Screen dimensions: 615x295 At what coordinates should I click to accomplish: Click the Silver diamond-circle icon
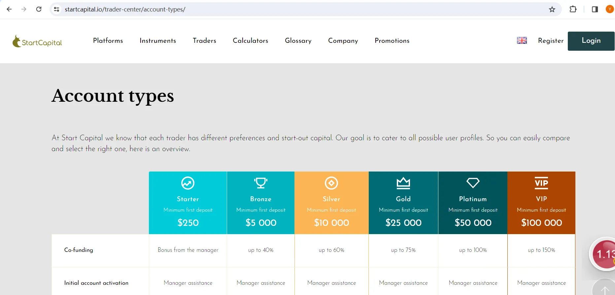(x=331, y=183)
